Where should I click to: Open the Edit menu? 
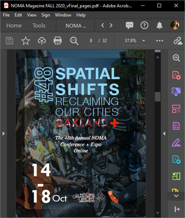[x=18, y=15]
